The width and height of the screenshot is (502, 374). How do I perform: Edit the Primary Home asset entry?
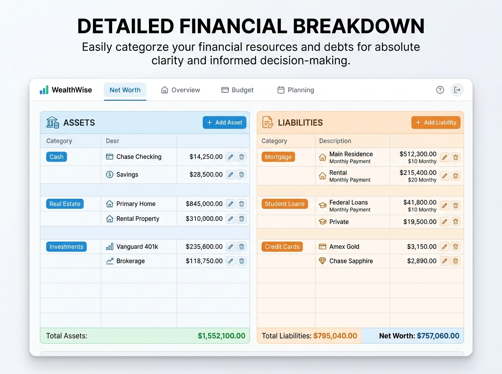pos(231,204)
